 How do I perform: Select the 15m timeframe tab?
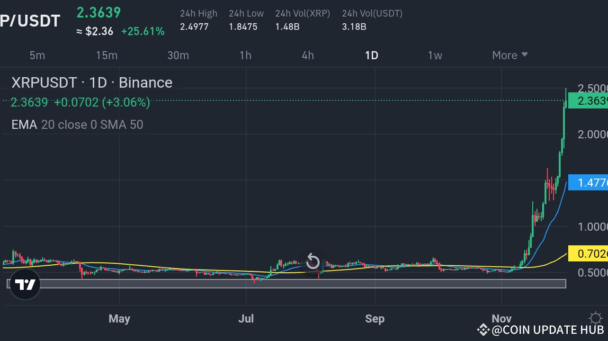point(107,55)
